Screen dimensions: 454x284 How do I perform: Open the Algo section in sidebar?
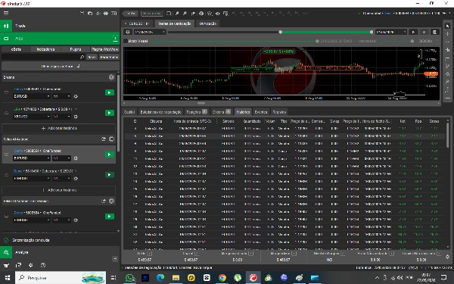(x=60, y=39)
